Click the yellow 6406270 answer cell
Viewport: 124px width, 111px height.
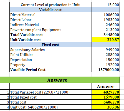coord(106,102)
